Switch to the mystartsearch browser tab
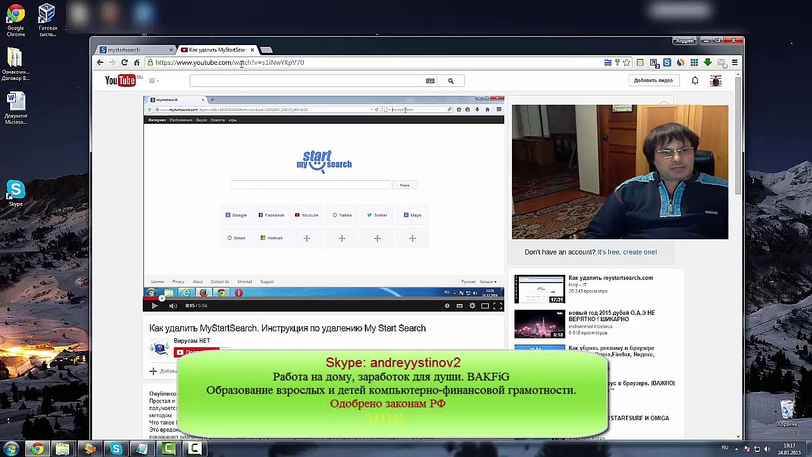The image size is (812, 457). coord(135,50)
